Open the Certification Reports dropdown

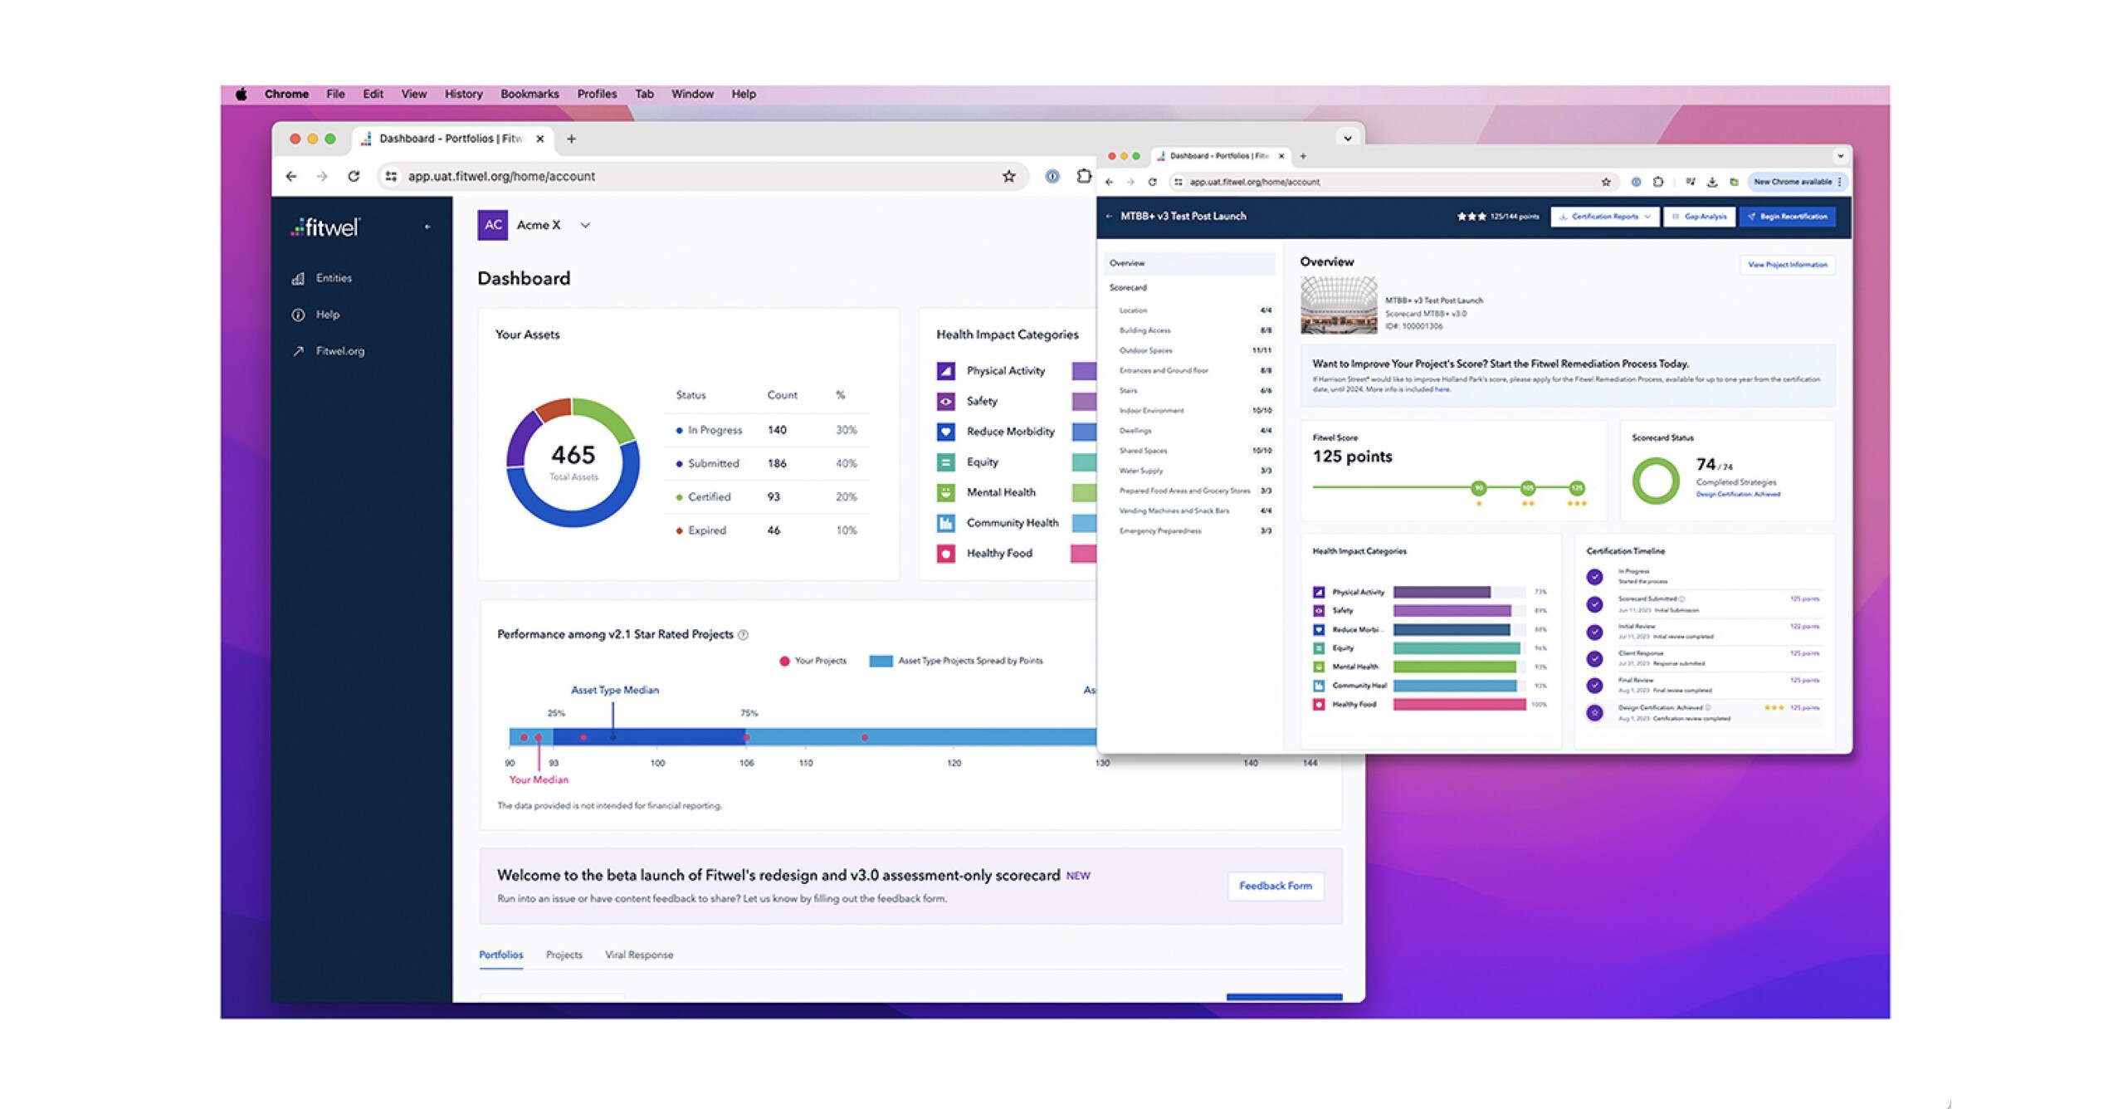[x=1603, y=217]
